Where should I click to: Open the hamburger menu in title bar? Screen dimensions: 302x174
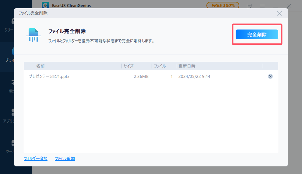tap(262, 6)
